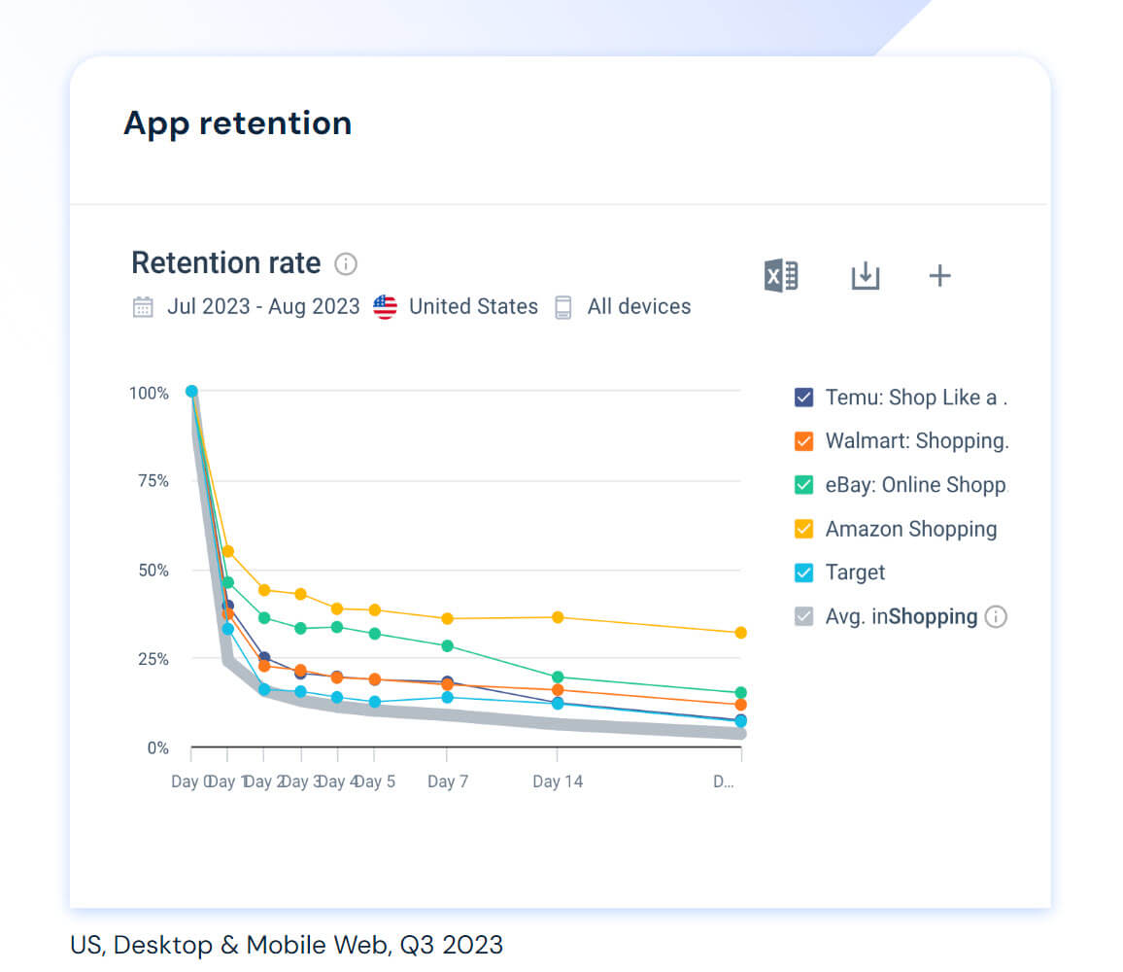Click the All devices phone icon
This screenshot has width=1123, height=972.
tap(563, 307)
